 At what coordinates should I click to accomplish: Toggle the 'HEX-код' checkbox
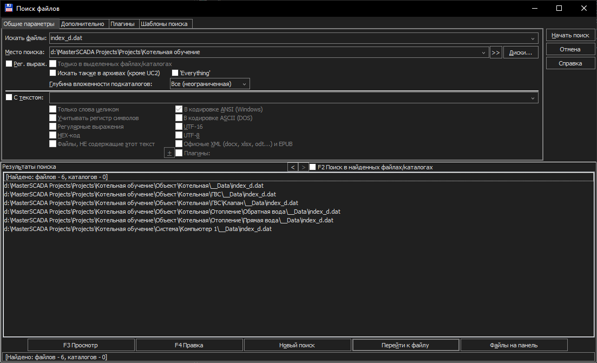coord(53,135)
